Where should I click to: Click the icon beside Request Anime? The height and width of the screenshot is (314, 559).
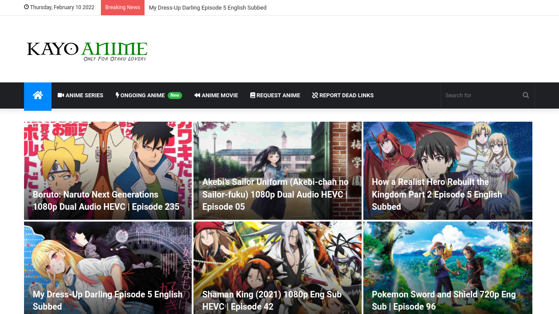pos(252,95)
